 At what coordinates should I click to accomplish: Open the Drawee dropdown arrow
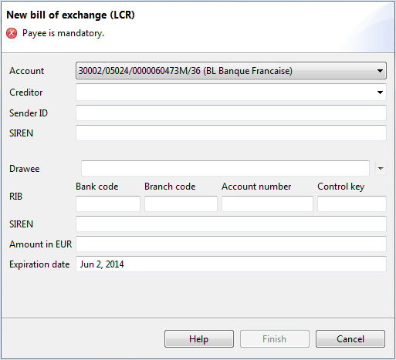[381, 169]
